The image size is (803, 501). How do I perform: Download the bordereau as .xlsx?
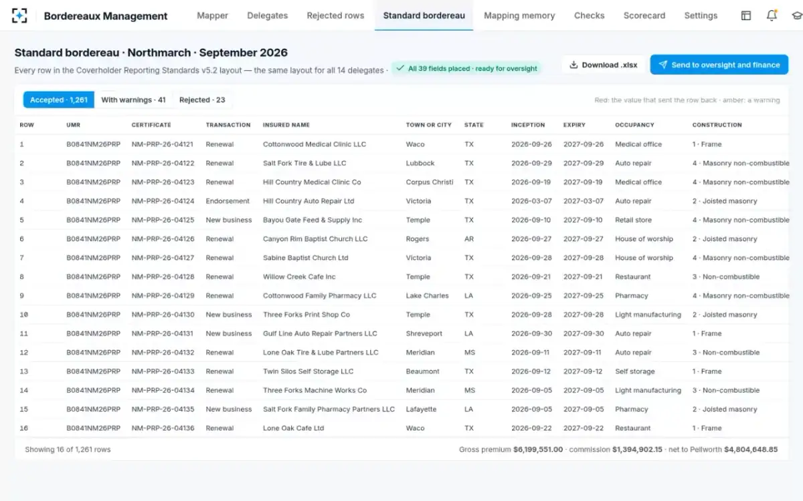(x=604, y=65)
